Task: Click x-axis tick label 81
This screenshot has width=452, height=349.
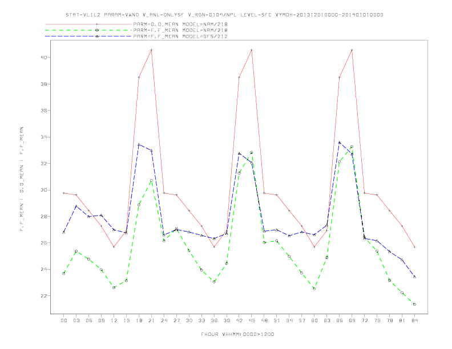Action: pos(402,320)
